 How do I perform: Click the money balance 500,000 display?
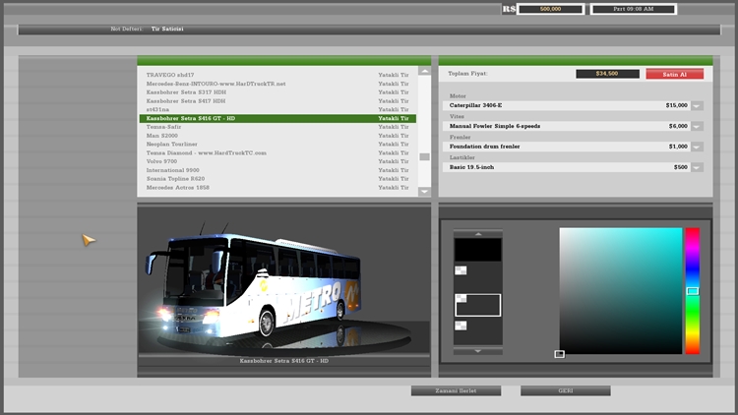(x=550, y=9)
